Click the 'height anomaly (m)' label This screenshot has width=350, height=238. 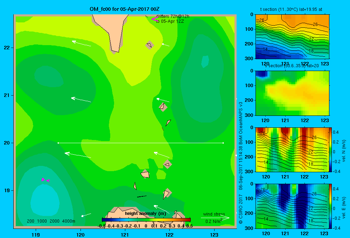coord(146,213)
